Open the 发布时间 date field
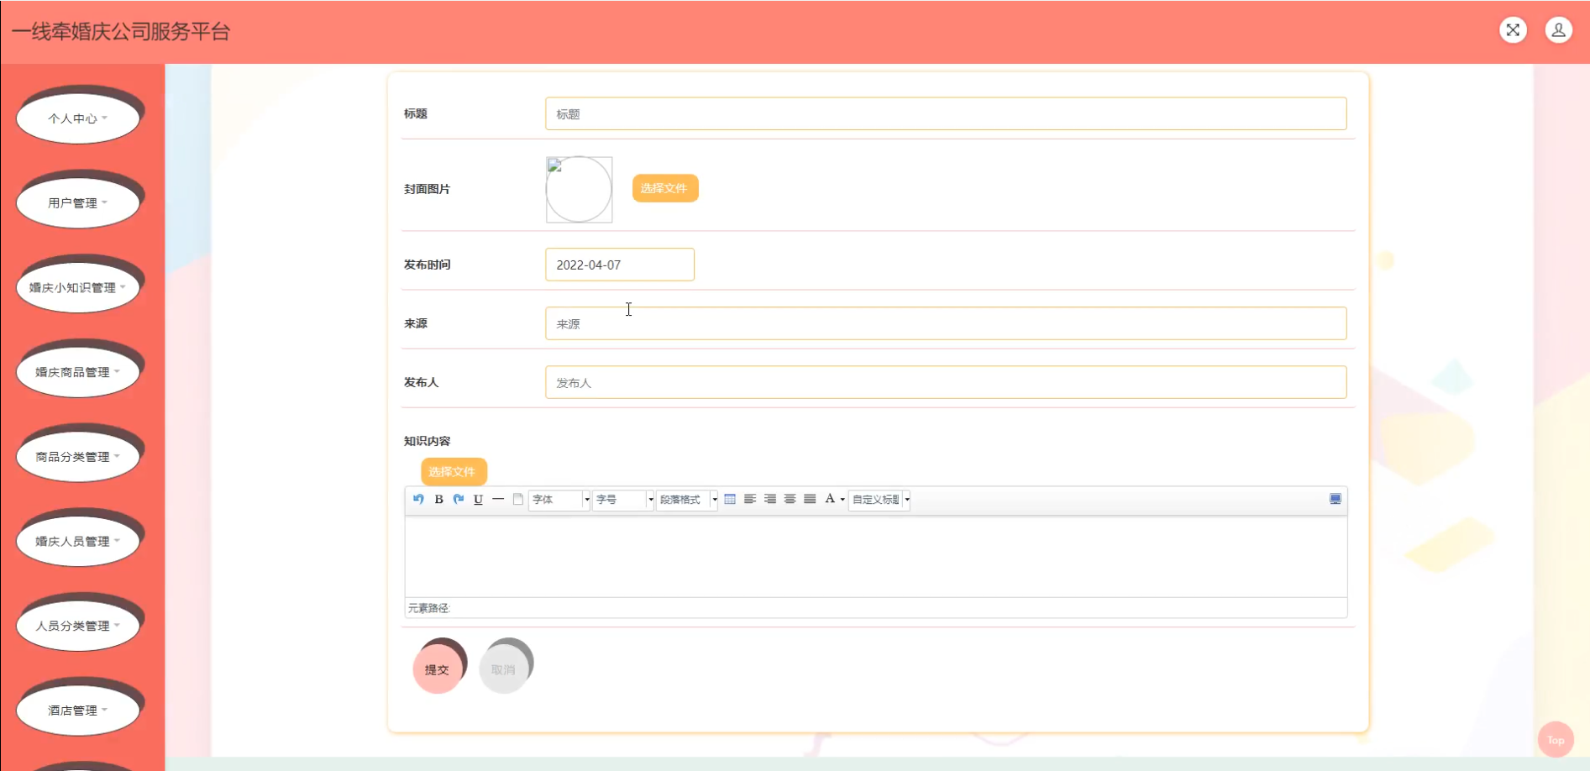The image size is (1590, 771). point(620,265)
